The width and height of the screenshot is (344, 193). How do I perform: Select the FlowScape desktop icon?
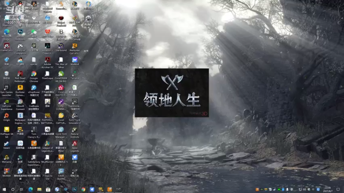pyautogui.click(x=47, y=75)
